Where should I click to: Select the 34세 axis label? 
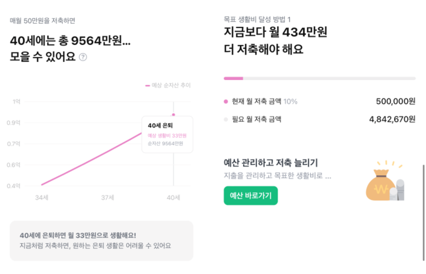point(41,198)
